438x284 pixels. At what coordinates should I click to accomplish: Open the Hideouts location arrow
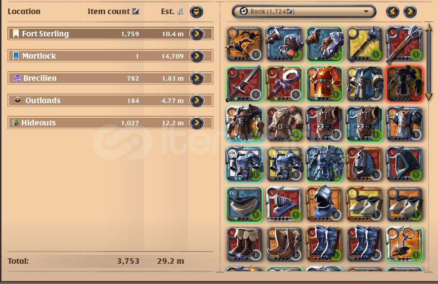[x=197, y=122]
